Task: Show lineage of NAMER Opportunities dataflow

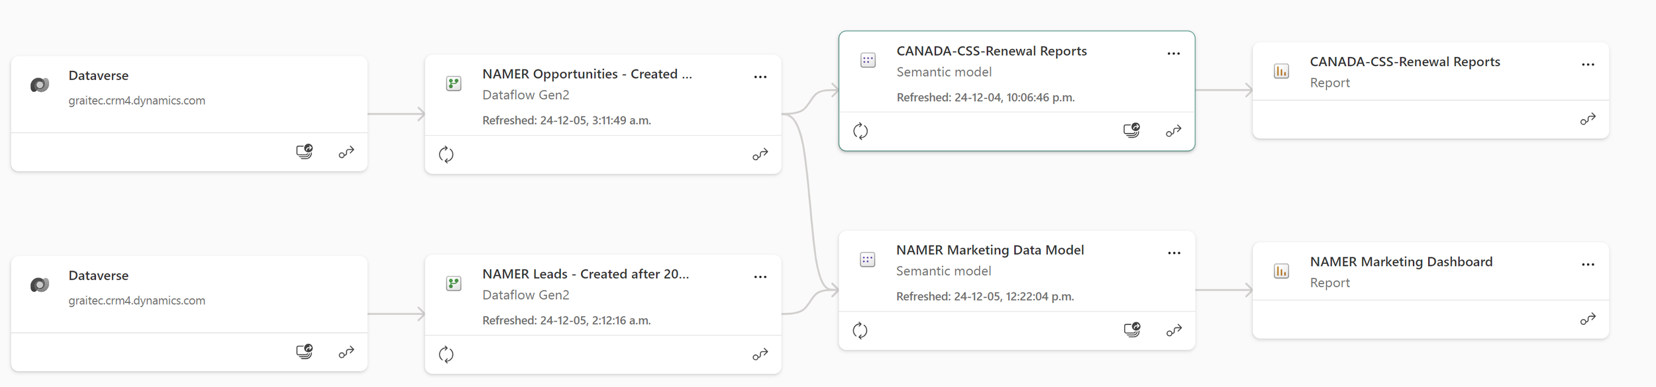Action: 760,155
